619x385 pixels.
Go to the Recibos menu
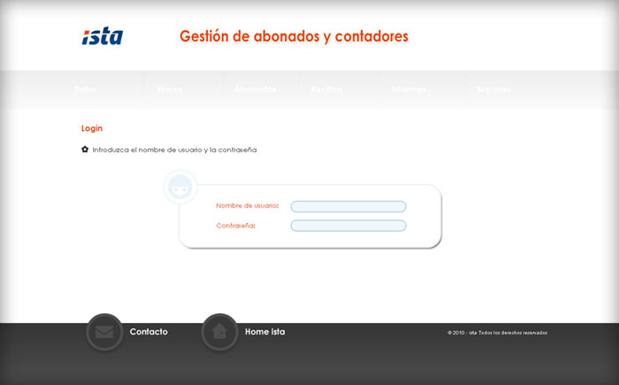click(326, 89)
